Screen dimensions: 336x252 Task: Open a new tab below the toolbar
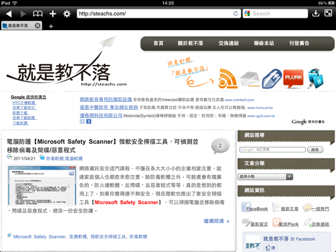pos(51,26)
